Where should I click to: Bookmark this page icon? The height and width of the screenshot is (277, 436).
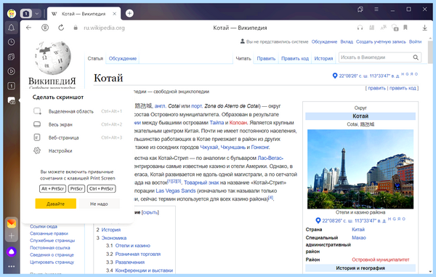coord(405,28)
